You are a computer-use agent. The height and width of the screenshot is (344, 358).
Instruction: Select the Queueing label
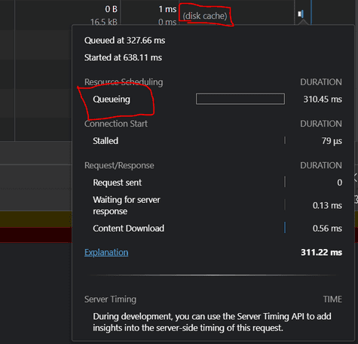[x=112, y=100]
